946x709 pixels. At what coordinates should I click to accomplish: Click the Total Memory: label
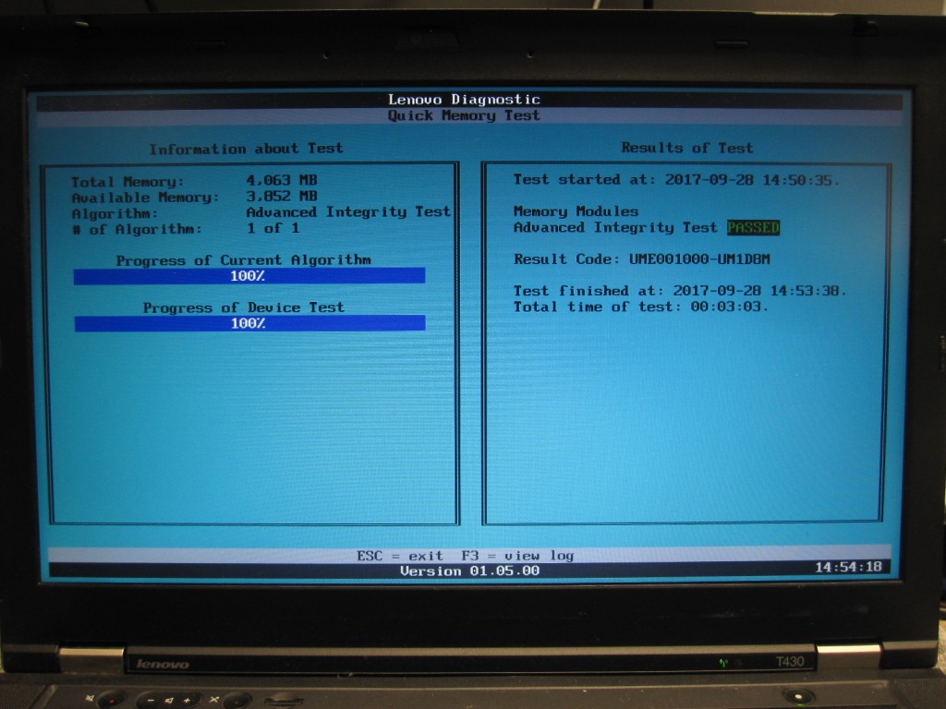click(x=127, y=182)
